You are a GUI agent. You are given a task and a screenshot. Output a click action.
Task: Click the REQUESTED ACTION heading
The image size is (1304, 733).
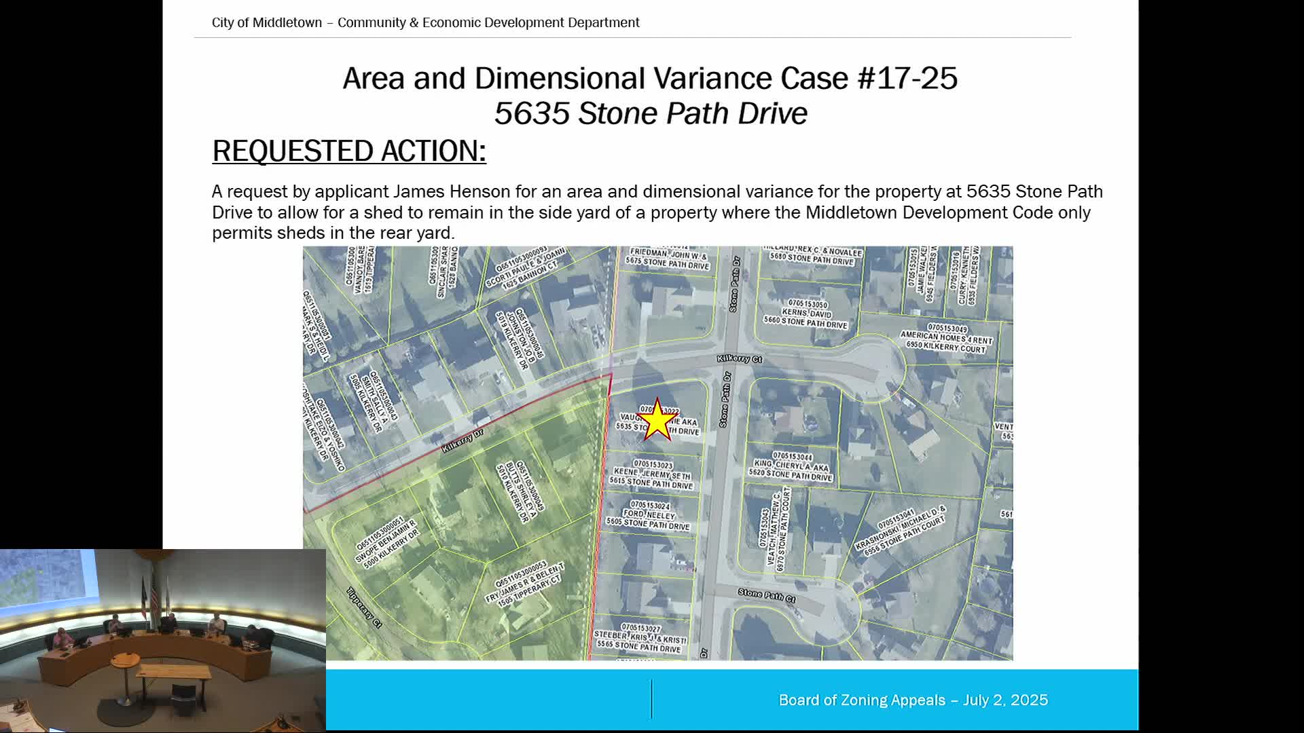(x=348, y=151)
